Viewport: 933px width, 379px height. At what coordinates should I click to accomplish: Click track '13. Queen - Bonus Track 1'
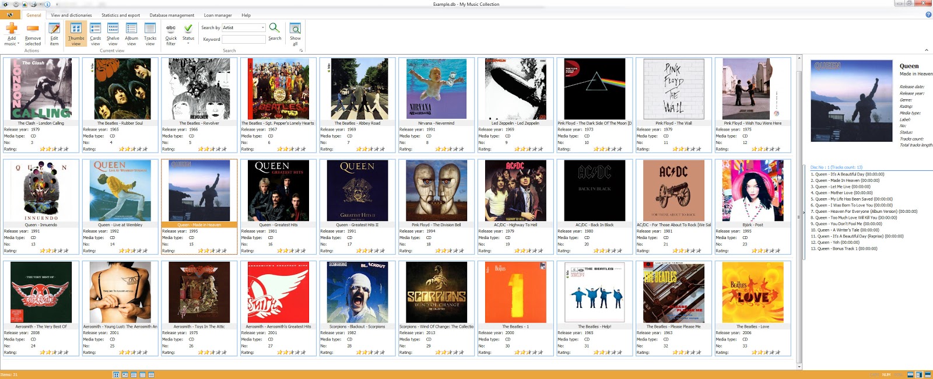click(844, 248)
